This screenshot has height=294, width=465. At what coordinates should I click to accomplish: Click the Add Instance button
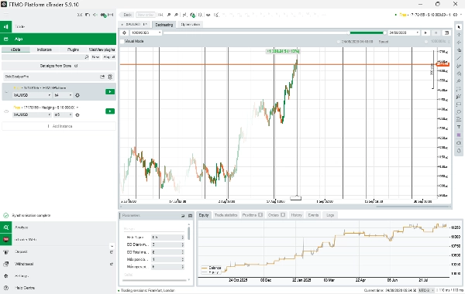(59, 126)
